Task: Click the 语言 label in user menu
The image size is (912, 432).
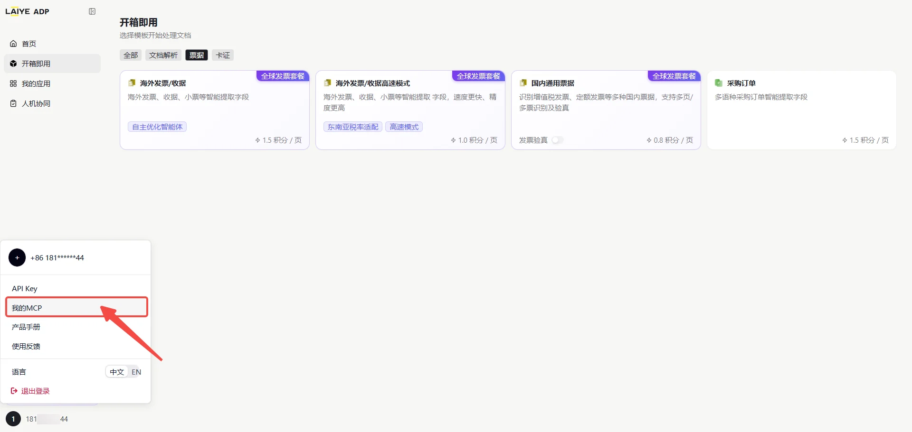Action: pos(19,372)
